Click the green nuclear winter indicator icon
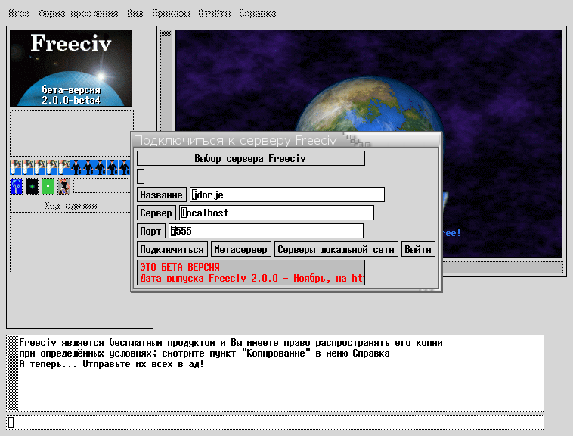This screenshot has width=573, height=436. (x=48, y=186)
